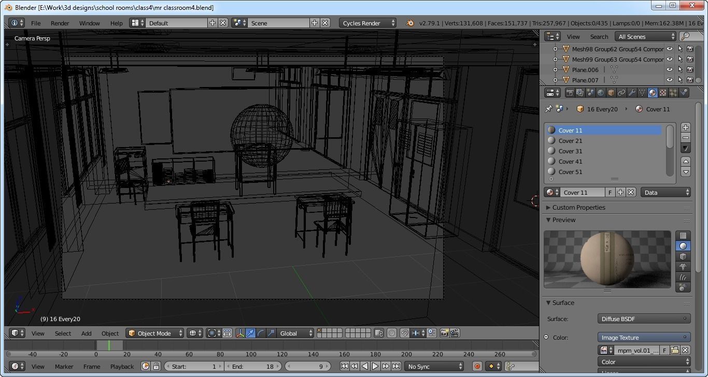Select the scale manipulator

click(x=271, y=333)
